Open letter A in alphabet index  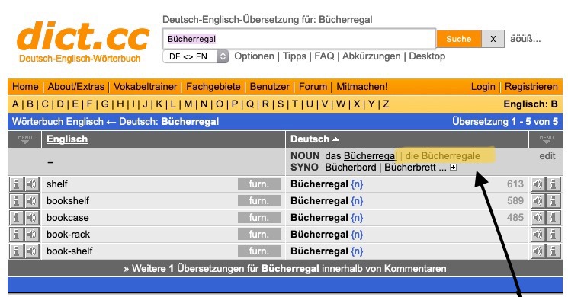pyautogui.click(x=15, y=104)
